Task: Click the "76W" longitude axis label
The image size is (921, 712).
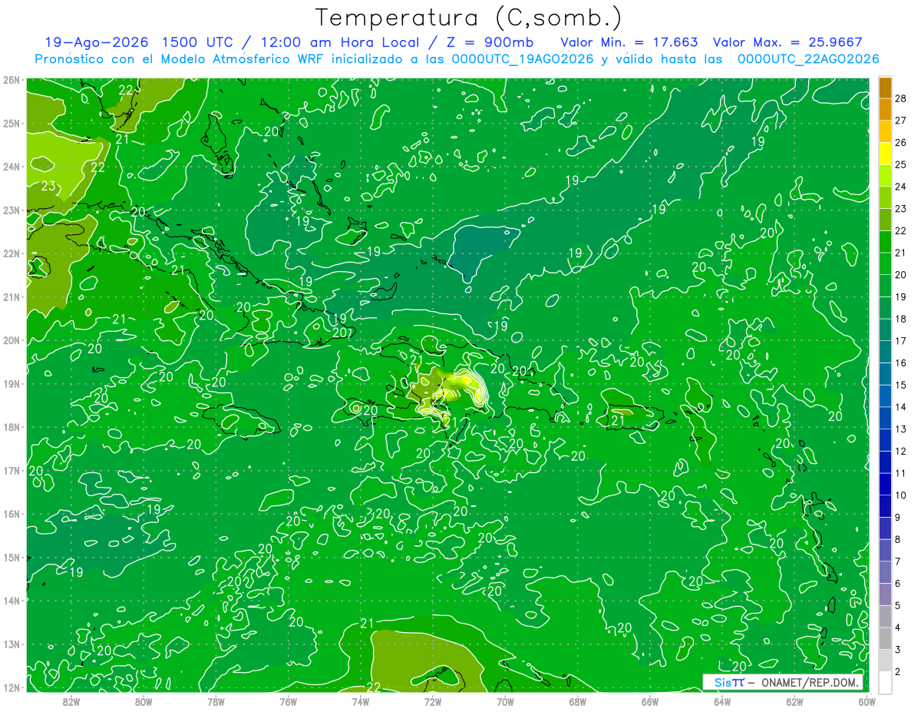Action: [288, 700]
